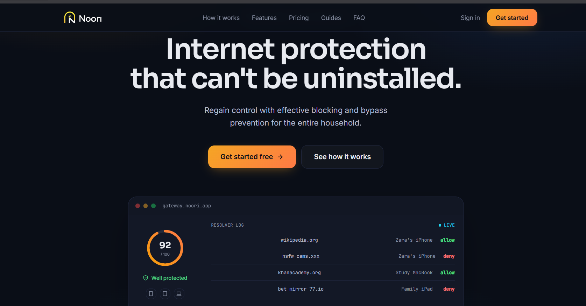Select the nsfw-cams.xxx log row

[333, 256]
